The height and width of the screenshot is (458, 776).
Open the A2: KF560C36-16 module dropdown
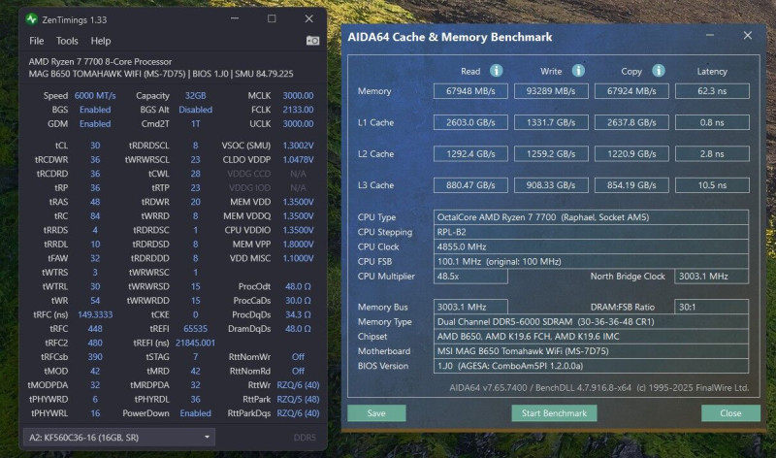[x=118, y=438]
